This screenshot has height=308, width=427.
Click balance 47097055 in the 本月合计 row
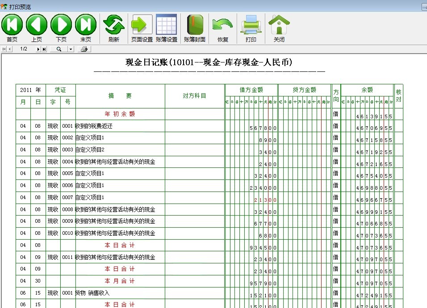(x=374, y=283)
